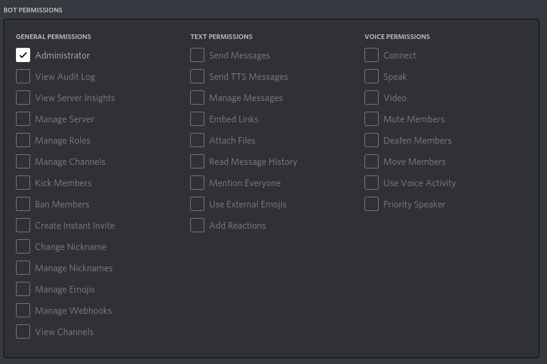Image resolution: width=547 pixels, height=364 pixels.
Task: Check the Speak voice permission
Action: 372,77
